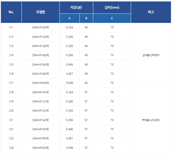Click the 길이(mm) header cell
This screenshot has width=173, height=155.
[112, 7]
